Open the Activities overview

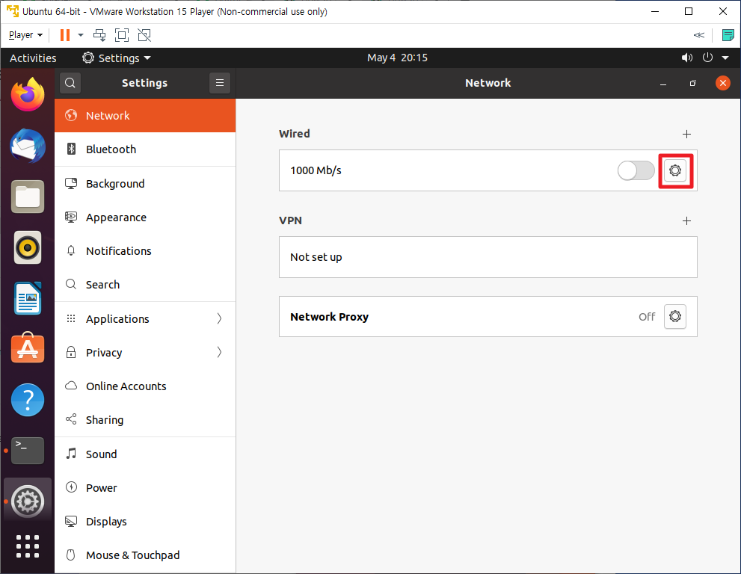(x=33, y=58)
